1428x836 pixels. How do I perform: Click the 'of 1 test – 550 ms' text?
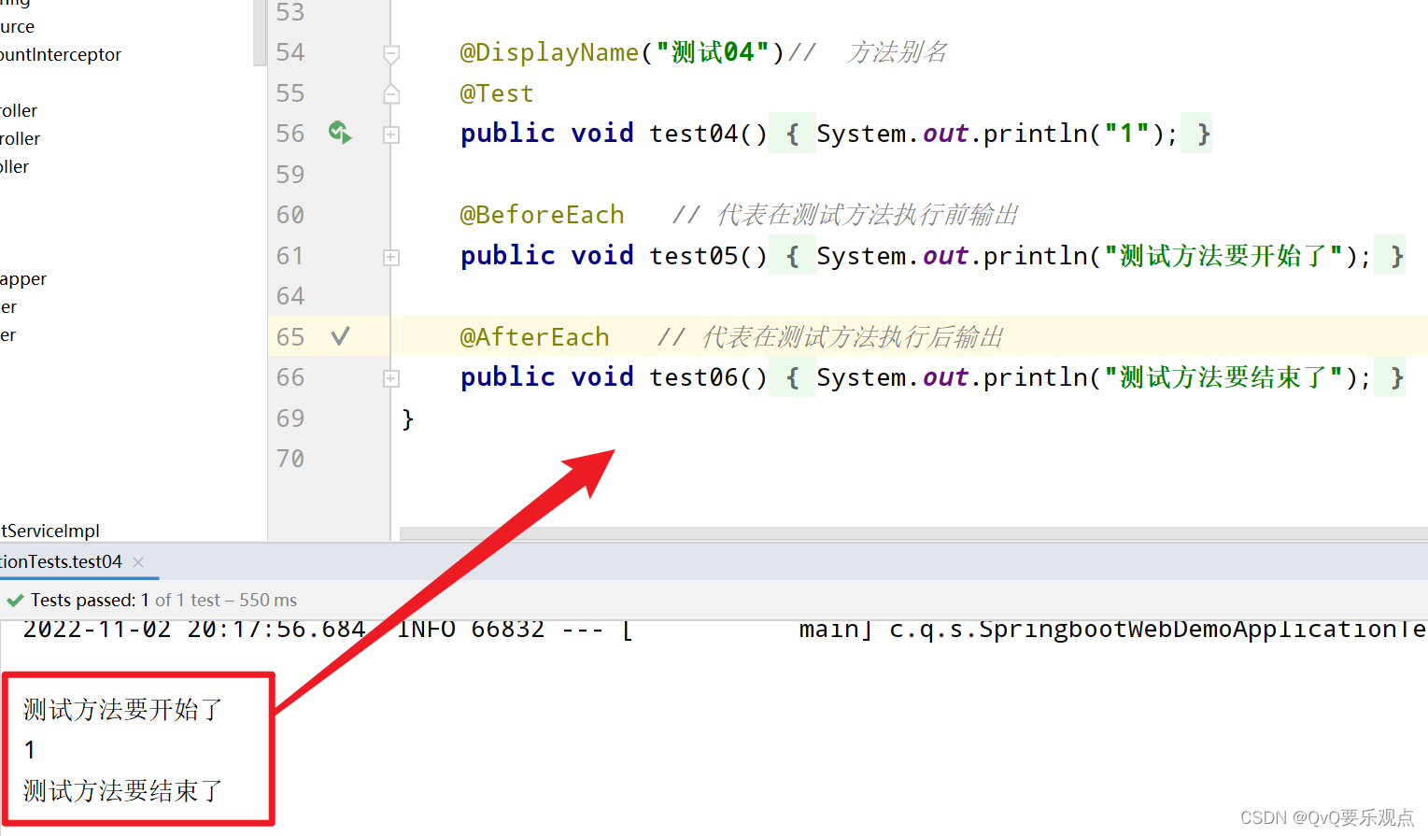[226, 600]
